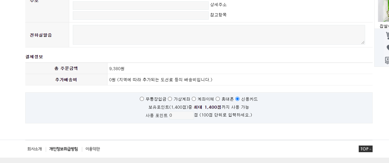This screenshot has width=389, height=163.
Task: Open the wishlist heart icon
Action: tap(388, 48)
